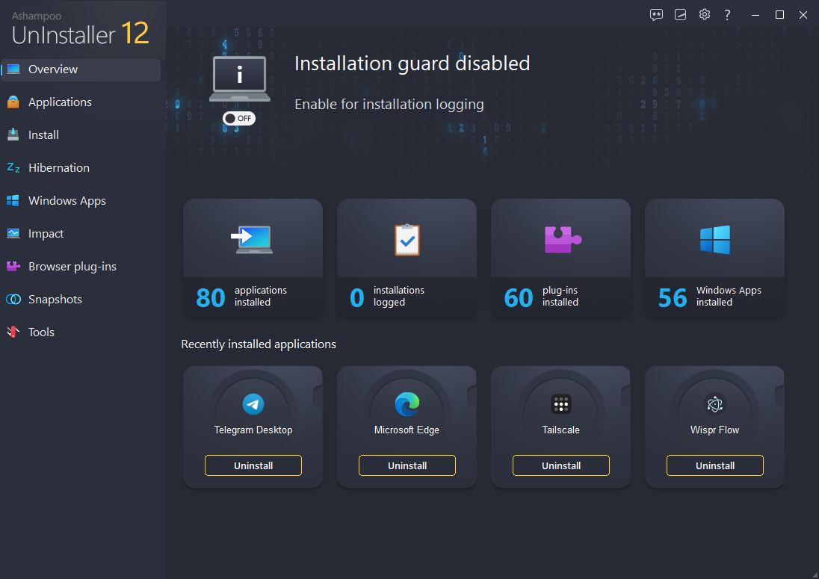Click the 80 applications installed count
This screenshot has width=819, height=579.
click(x=211, y=297)
